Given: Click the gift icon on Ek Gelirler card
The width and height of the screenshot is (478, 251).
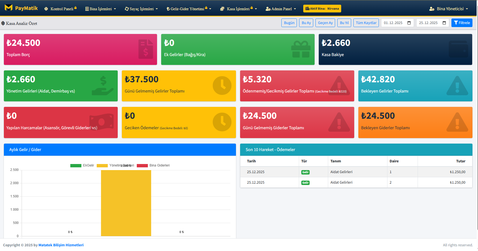Looking at the screenshot, I should [x=301, y=49].
